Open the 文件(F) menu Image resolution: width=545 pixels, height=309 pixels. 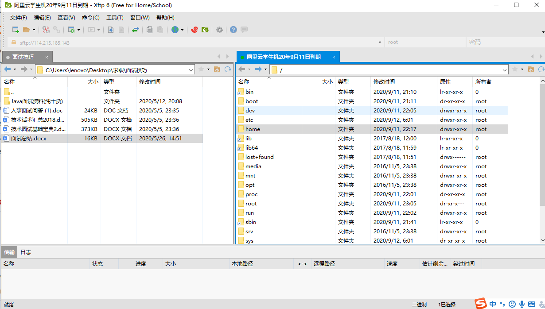click(19, 18)
